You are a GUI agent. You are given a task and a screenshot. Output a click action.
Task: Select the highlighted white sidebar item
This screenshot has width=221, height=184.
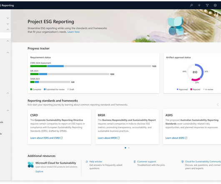pos(5,35)
